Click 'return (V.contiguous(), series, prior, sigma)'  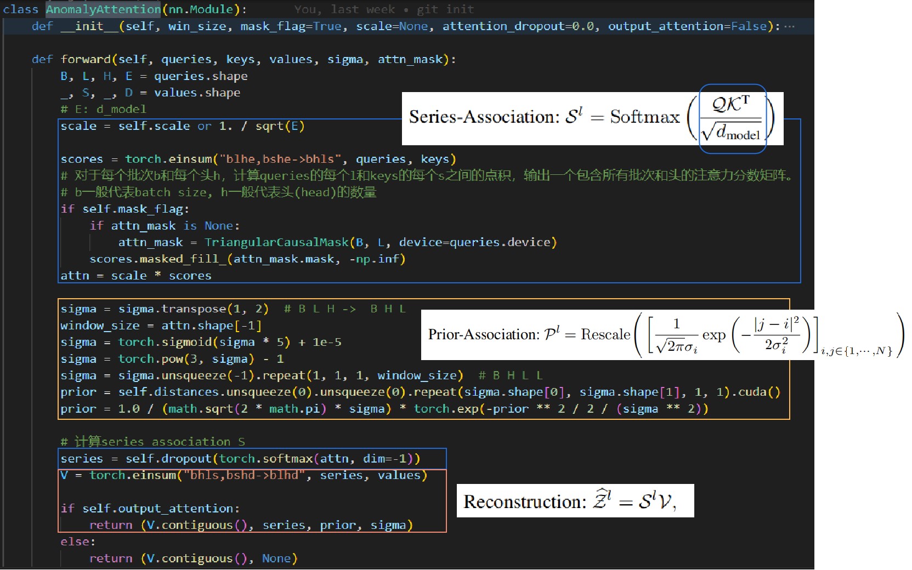251,525
